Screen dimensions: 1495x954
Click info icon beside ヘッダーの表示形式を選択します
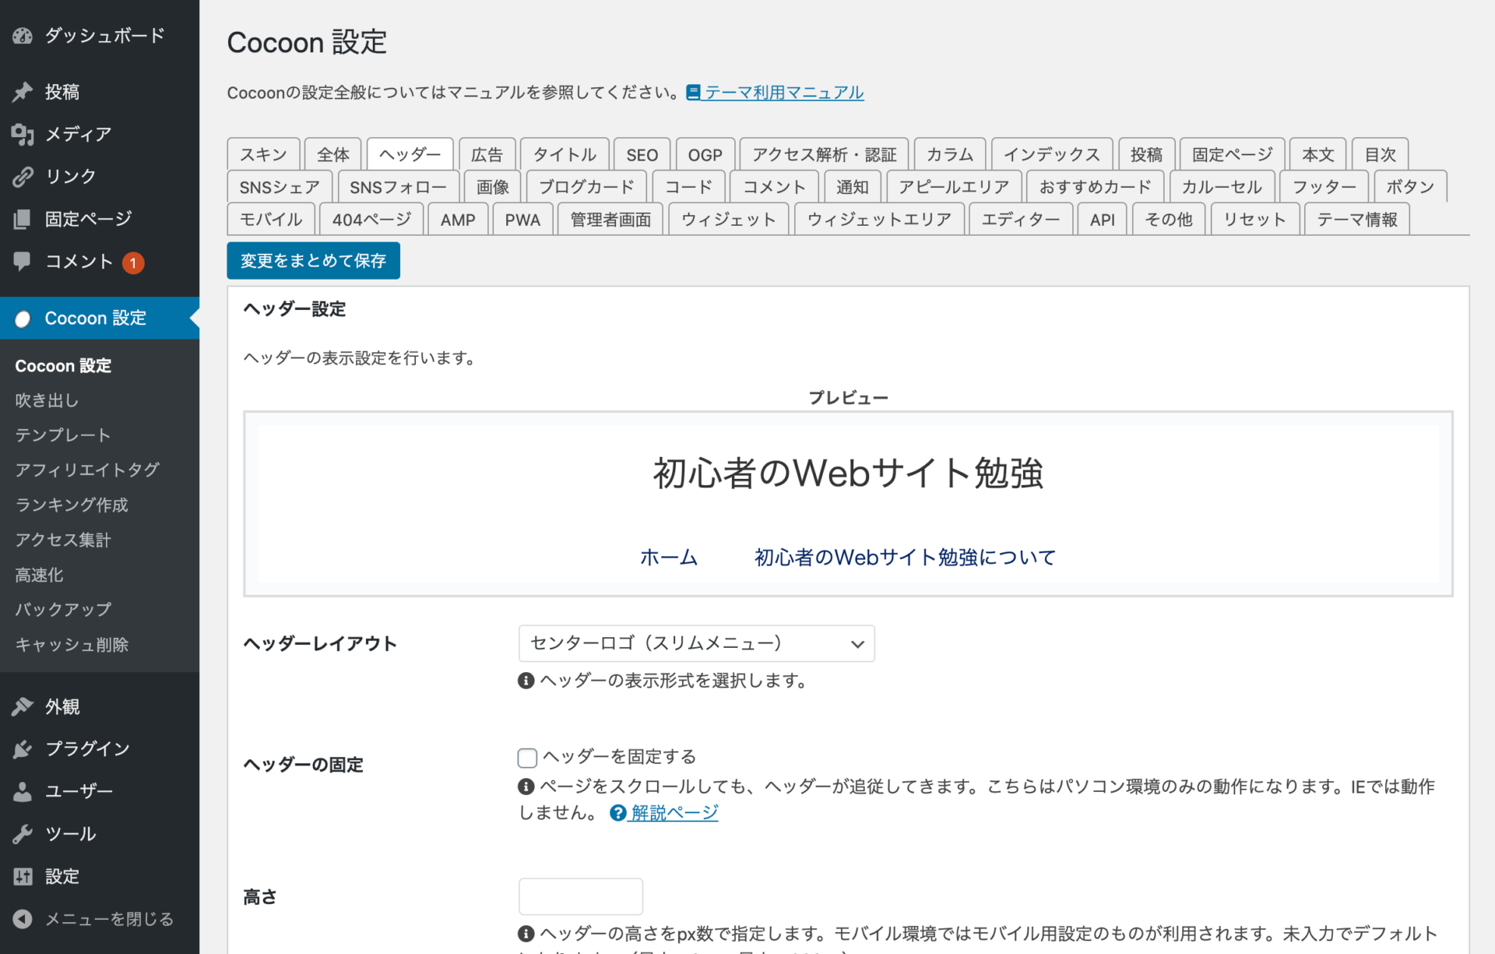coord(526,681)
